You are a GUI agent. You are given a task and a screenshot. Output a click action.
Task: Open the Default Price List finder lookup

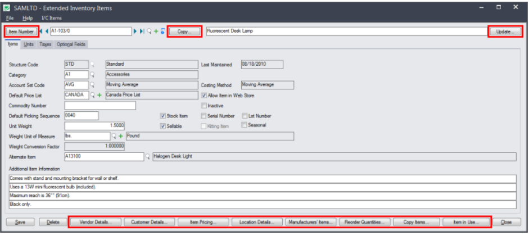(x=92, y=96)
